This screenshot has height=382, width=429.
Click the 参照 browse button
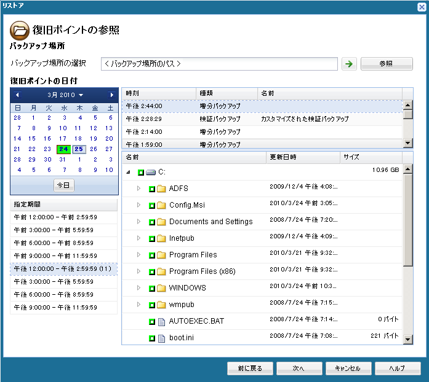click(387, 64)
